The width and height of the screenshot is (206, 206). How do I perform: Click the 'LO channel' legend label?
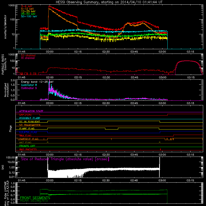point(28,55)
